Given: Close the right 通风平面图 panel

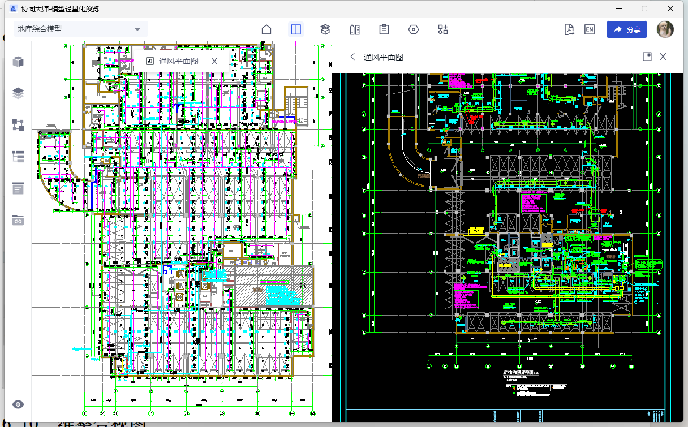Looking at the screenshot, I should (x=663, y=57).
